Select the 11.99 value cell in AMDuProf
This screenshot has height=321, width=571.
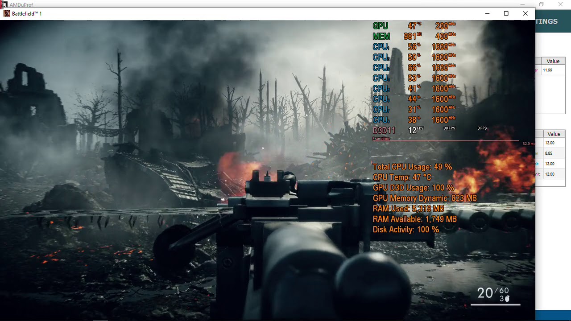click(553, 70)
